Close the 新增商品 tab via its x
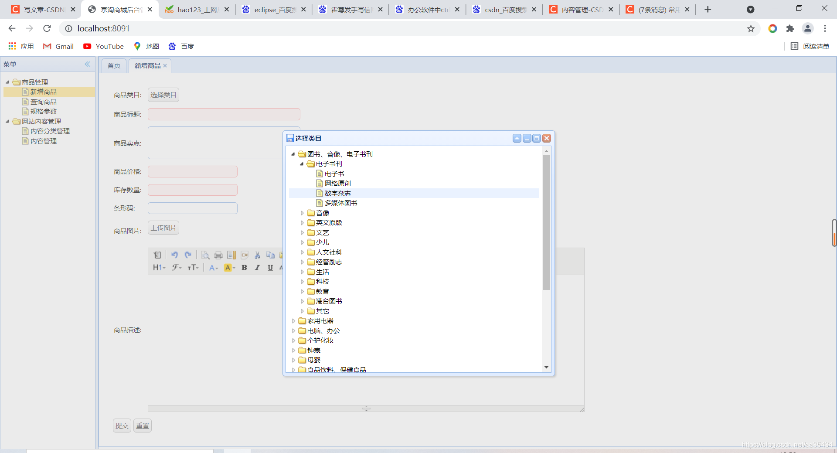The height and width of the screenshot is (453, 837). point(165,66)
